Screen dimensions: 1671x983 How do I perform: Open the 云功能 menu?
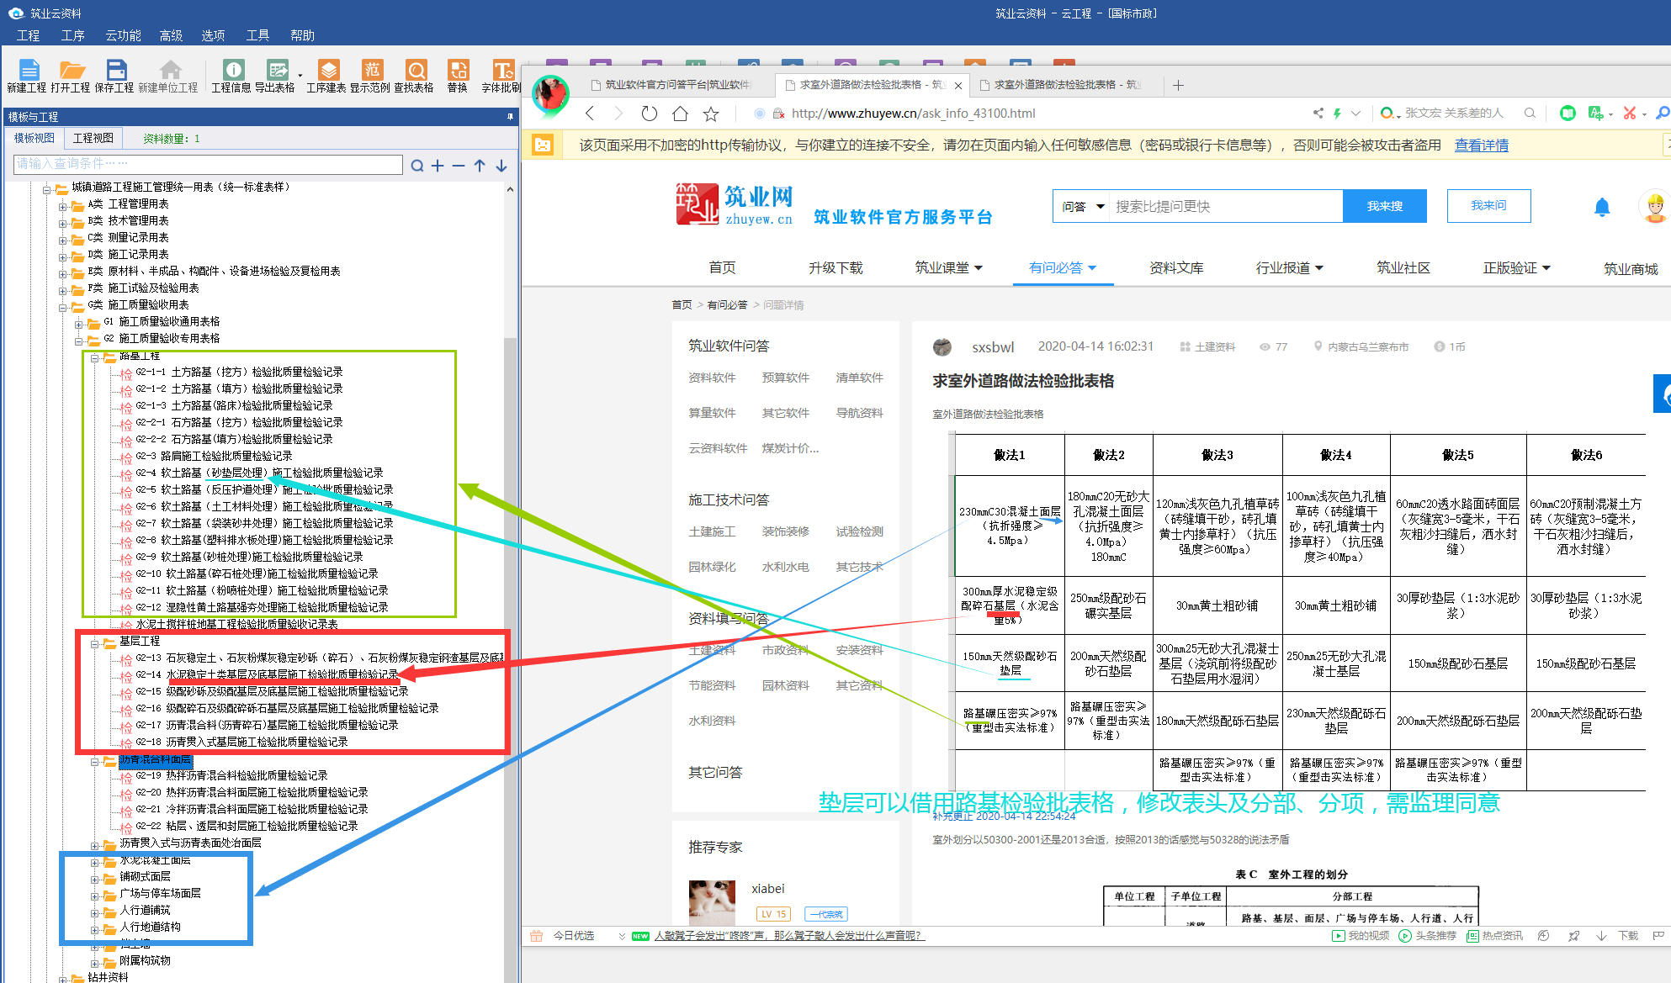pos(123,35)
